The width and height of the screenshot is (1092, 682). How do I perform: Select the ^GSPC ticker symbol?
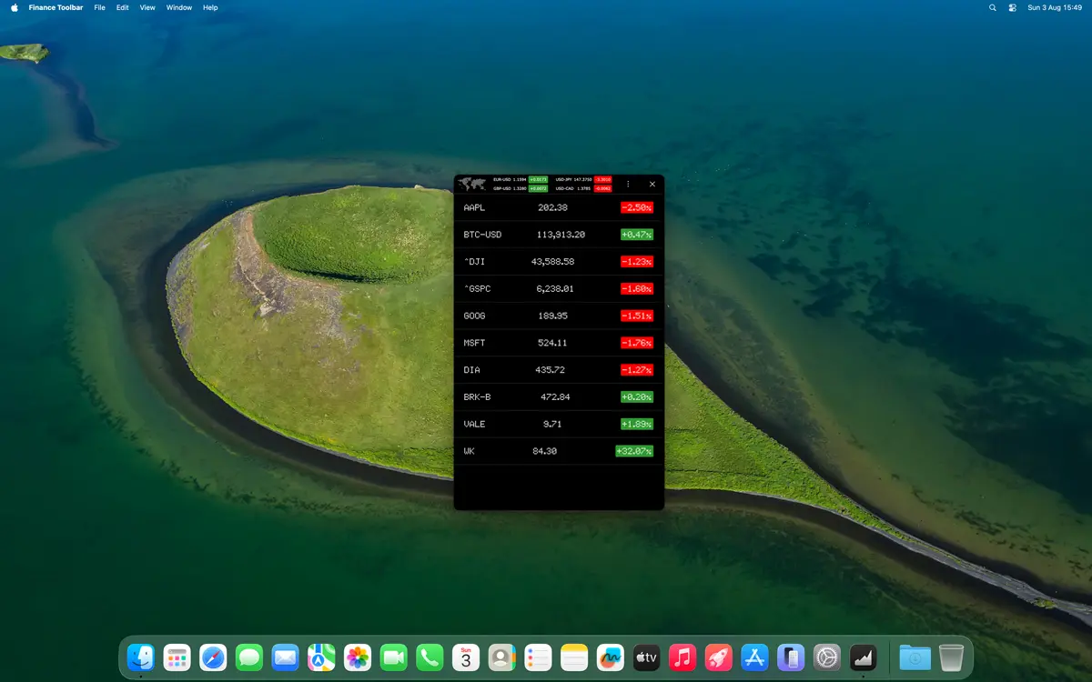[x=477, y=289]
